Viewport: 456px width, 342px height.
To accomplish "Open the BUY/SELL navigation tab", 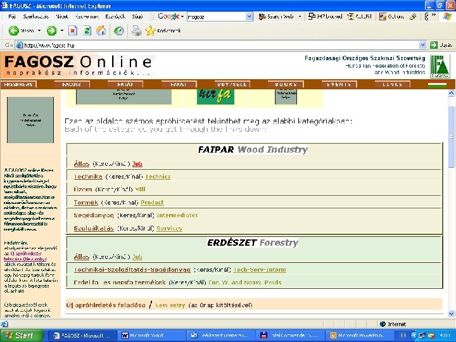I will click(232, 84).
